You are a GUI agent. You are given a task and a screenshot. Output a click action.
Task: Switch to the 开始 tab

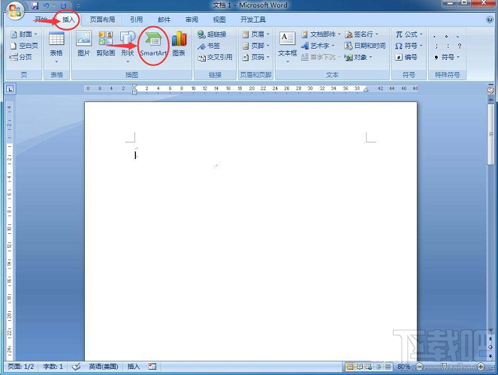(41, 19)
